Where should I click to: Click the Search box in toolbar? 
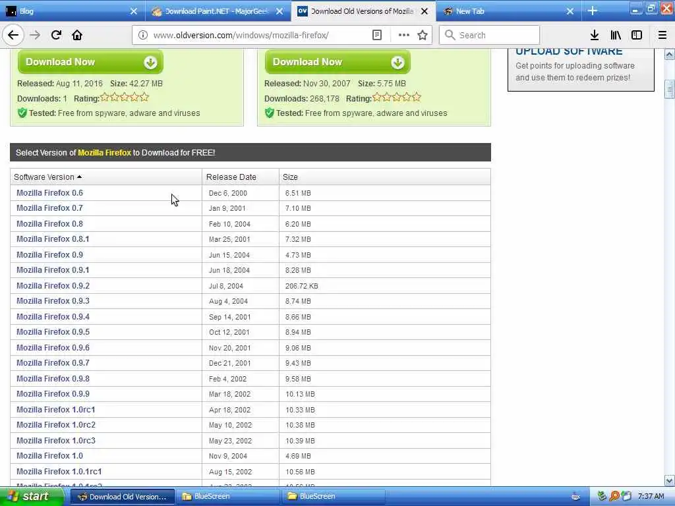[489, 36]
